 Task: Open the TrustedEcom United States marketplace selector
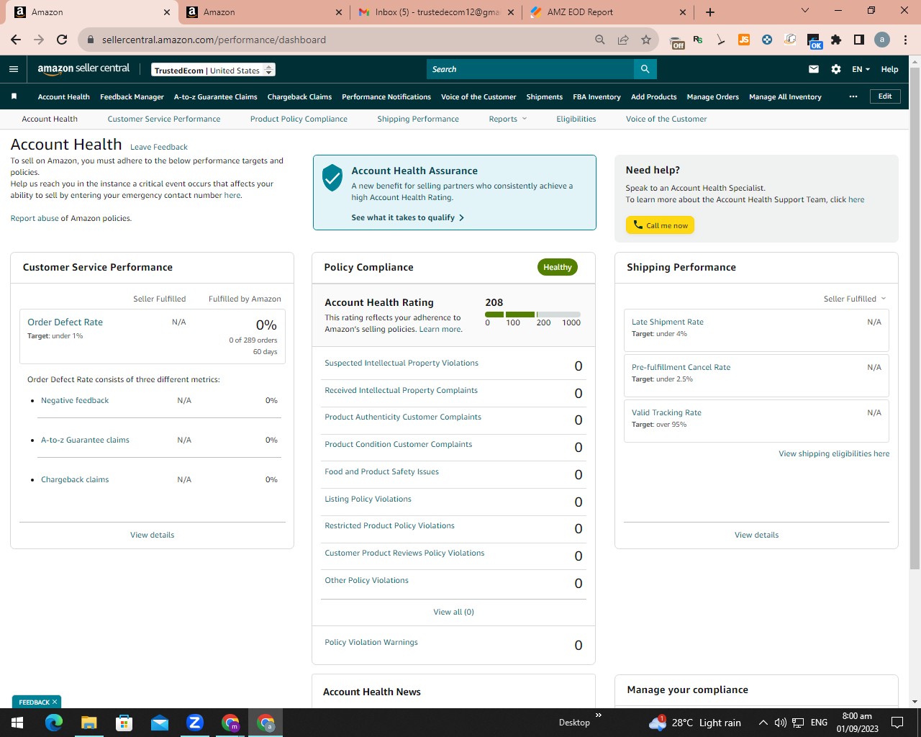tap(213, 70)
